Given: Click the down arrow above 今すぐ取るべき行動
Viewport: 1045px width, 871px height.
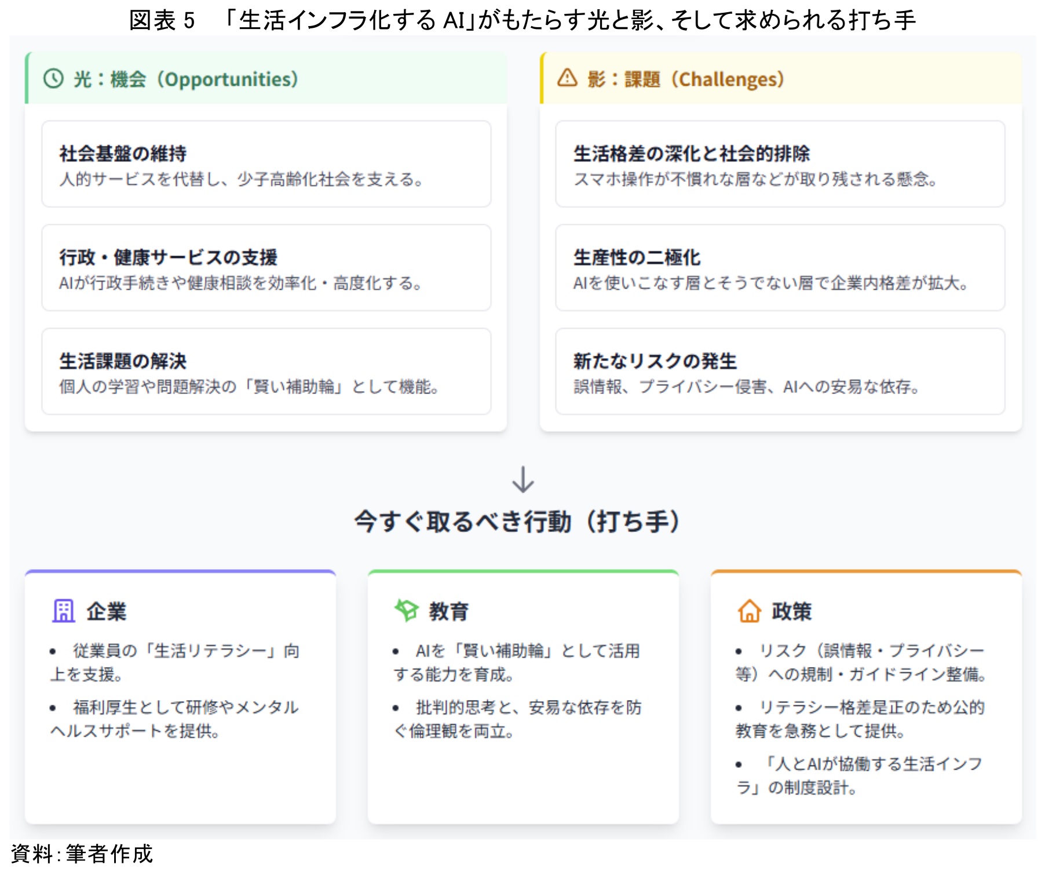Looking at the screenshot, I should point(522,479).
